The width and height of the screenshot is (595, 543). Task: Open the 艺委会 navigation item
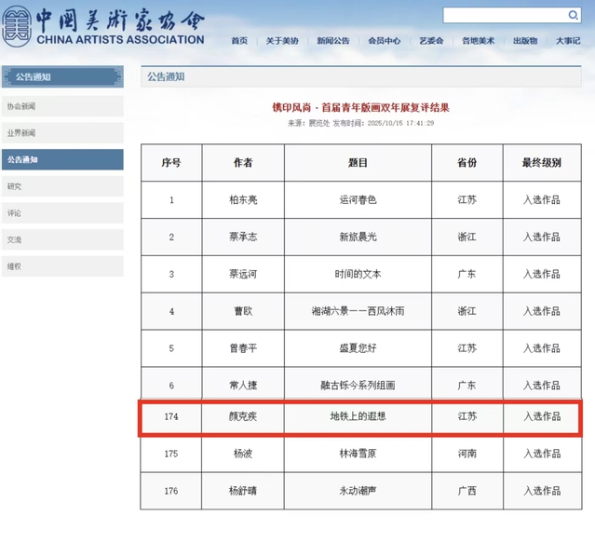(x=431, y=41)
